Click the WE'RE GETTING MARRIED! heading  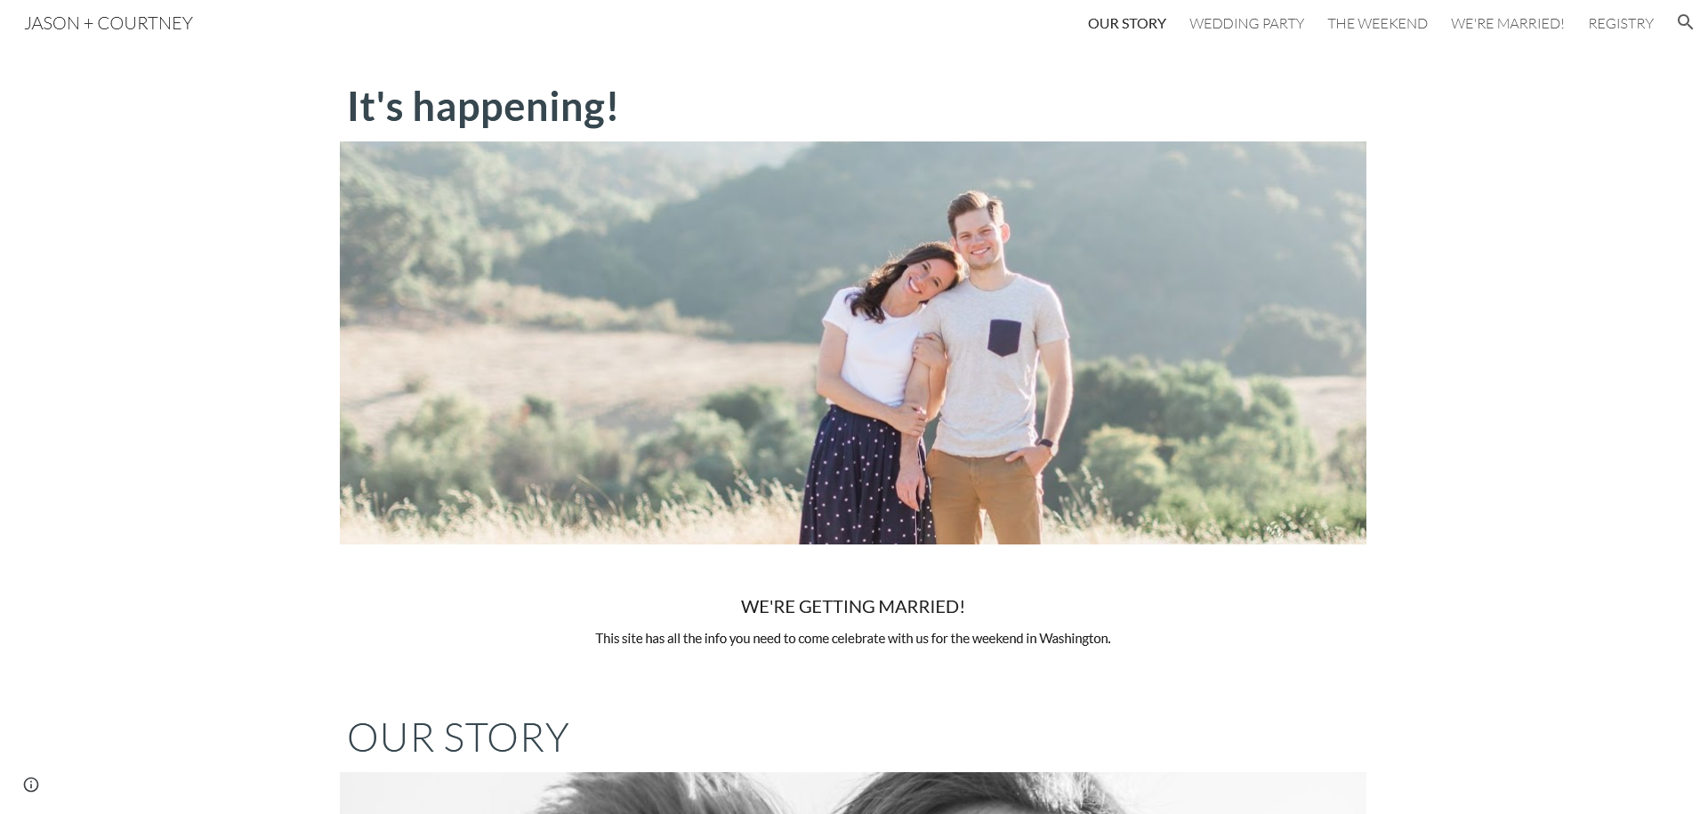[852, 606]
